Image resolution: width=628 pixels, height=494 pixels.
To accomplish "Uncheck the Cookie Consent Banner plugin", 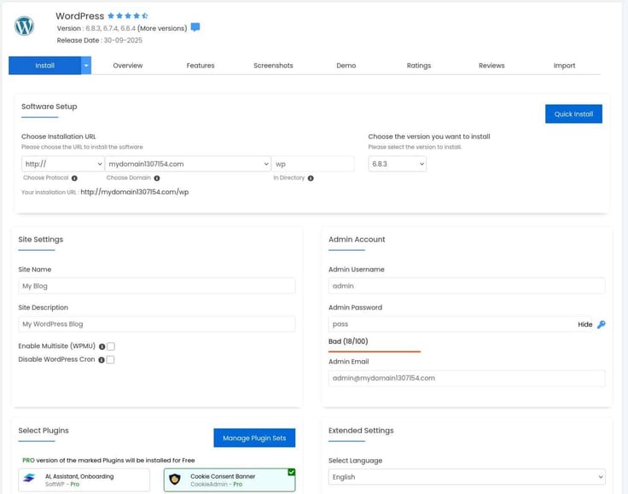I will pos(292,472).
